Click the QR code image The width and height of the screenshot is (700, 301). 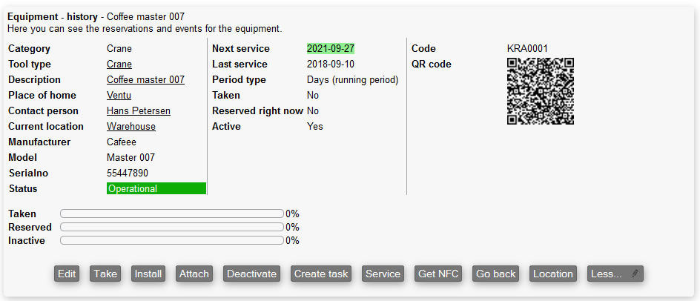[541, 92]
